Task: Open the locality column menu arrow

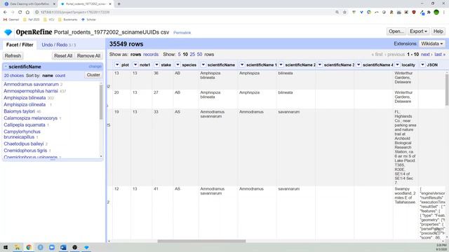Action: 398,65
